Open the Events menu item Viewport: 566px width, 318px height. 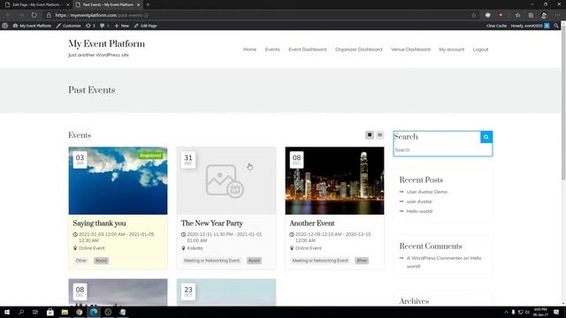272,49
